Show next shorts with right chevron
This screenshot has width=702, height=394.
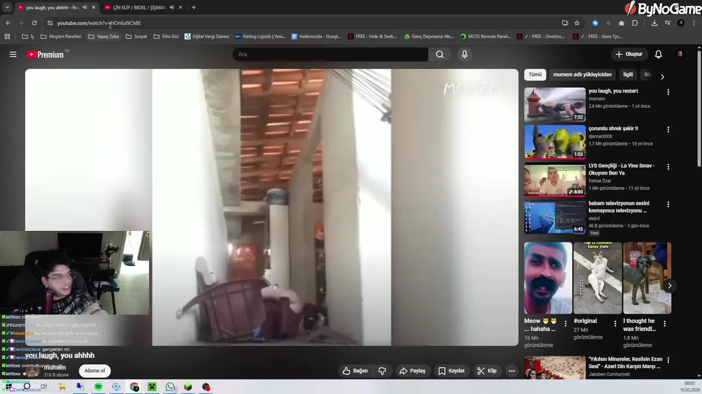[670, 286]
